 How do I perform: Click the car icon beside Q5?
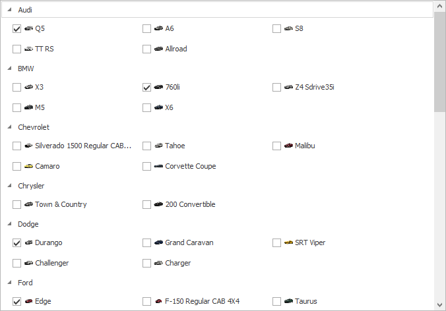tap(28, 28)
